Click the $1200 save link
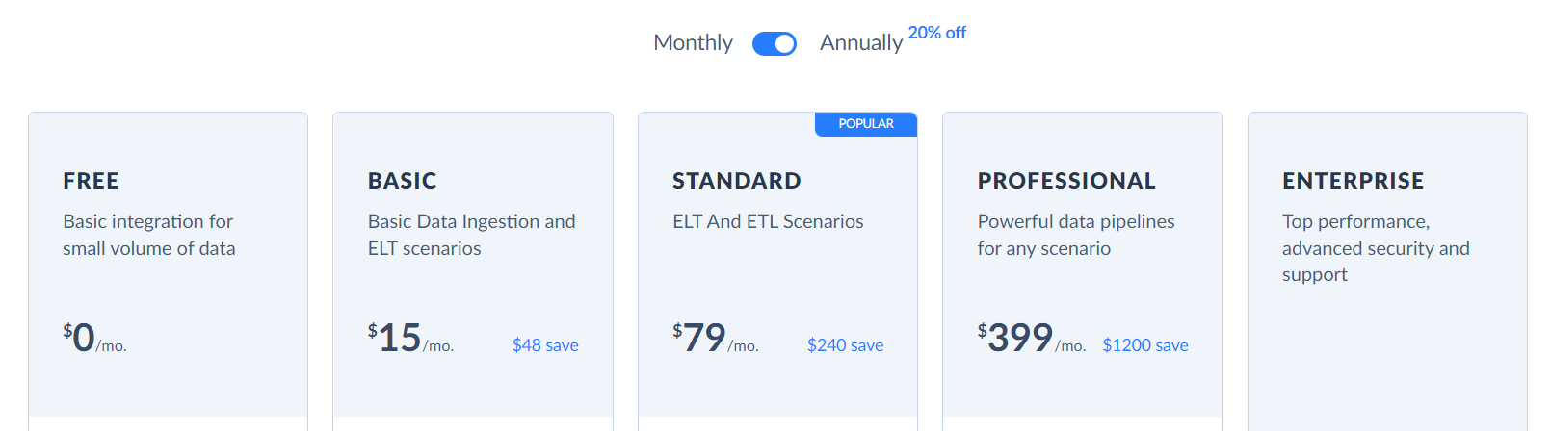 coord(1144,345)
